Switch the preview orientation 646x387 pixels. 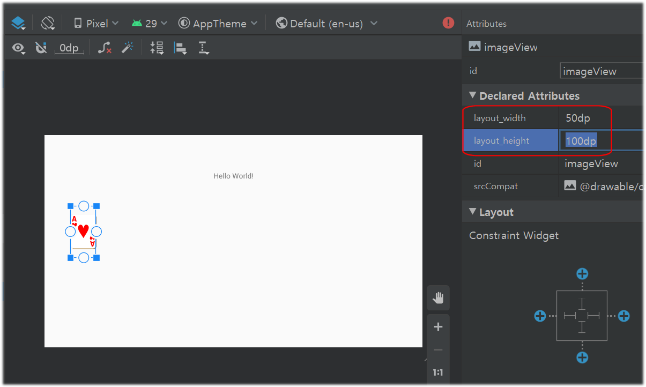point(48,23)
